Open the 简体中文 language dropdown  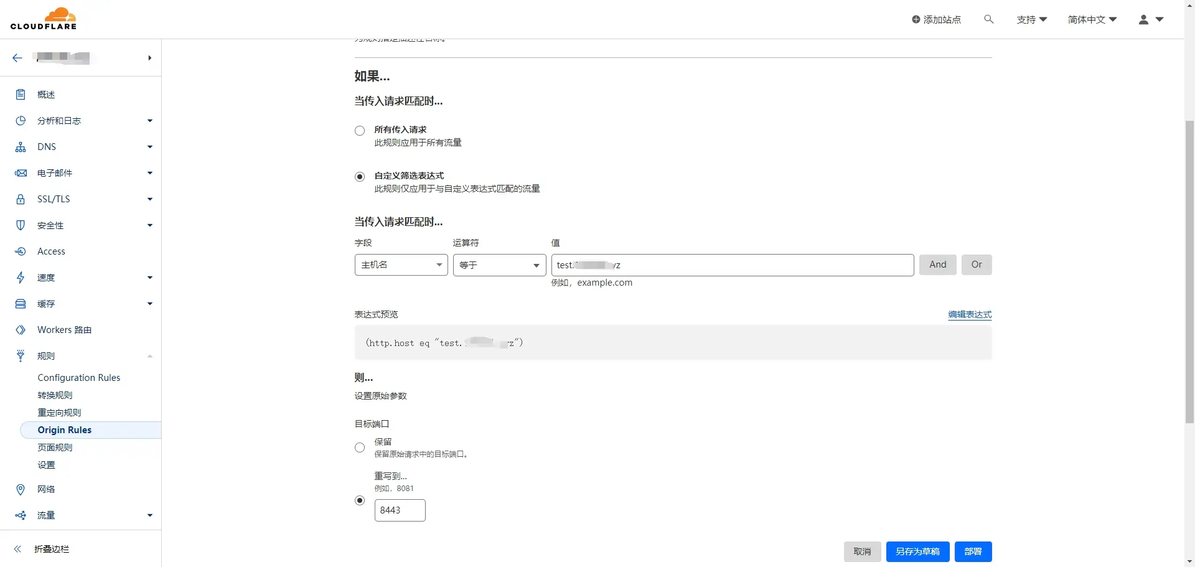coord(1092,19)
